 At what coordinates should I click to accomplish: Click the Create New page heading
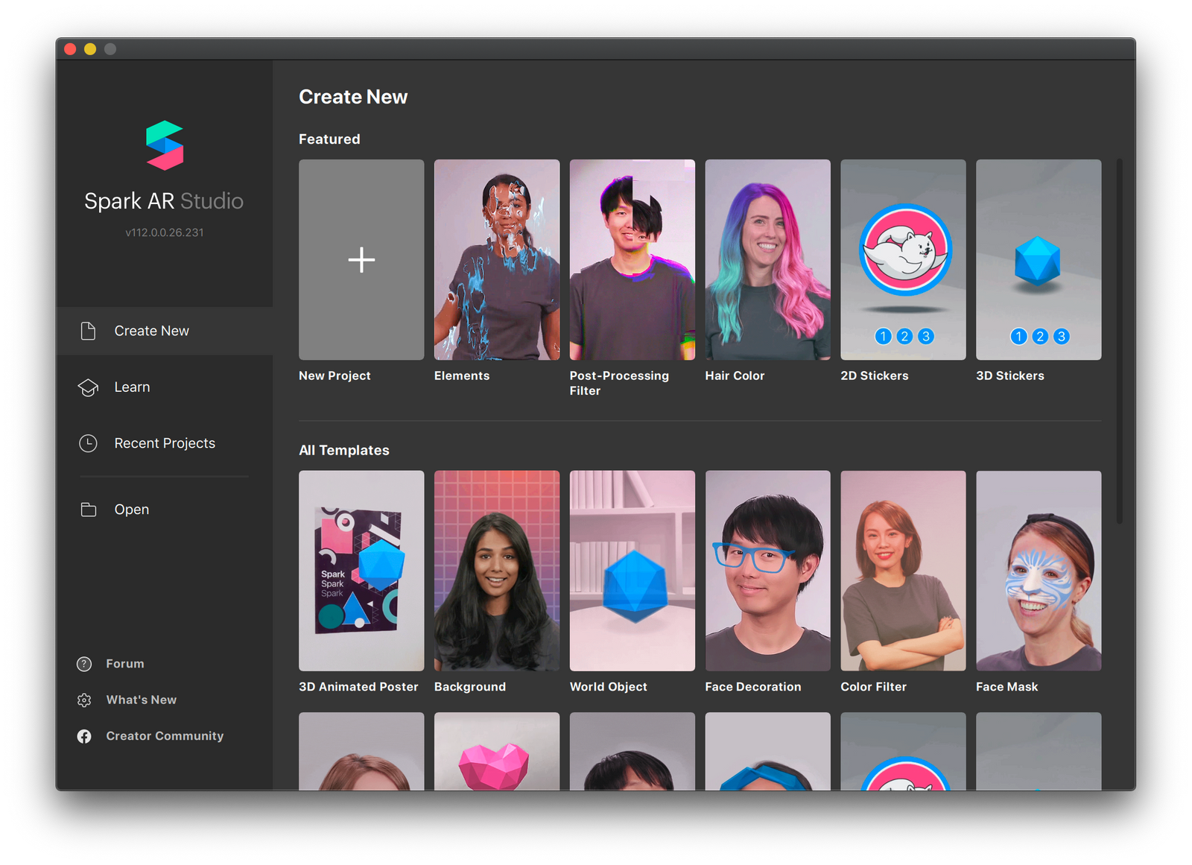353,97
